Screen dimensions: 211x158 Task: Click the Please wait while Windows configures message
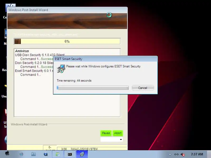pyautogui.click(x=103, y=66)
